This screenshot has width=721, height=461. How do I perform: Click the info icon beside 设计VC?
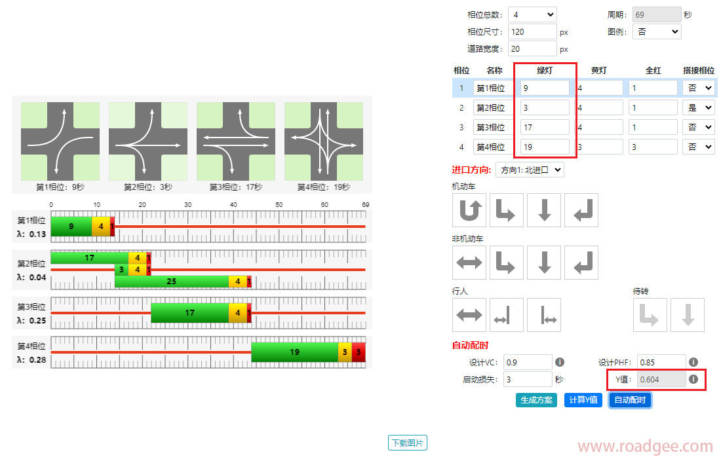coord(560,361)
